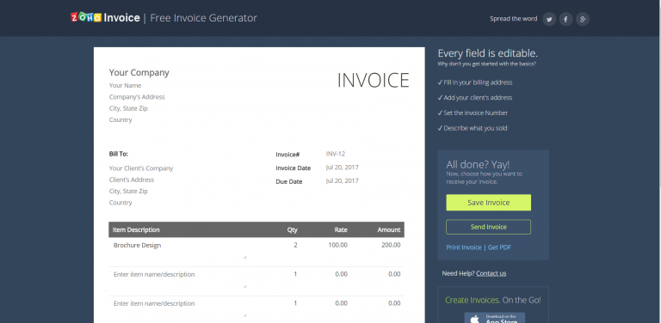The height and width of the screenshot is (323, 661).
Task: Select the Invoice Date Jul 20, 2017 field
Action: pos(343,168)
